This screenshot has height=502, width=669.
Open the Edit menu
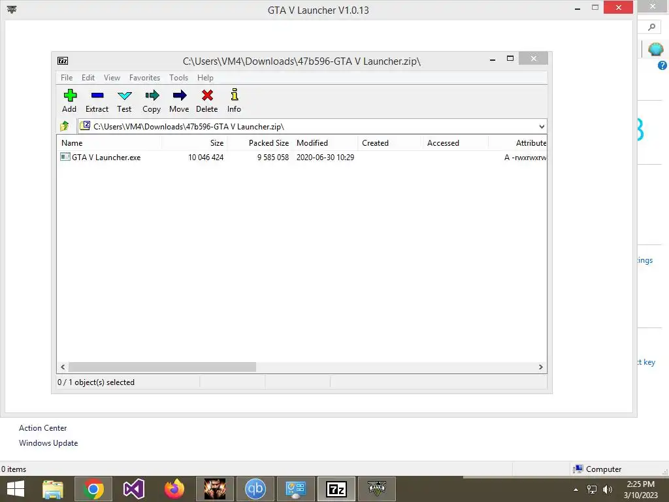tap(88, 78)
